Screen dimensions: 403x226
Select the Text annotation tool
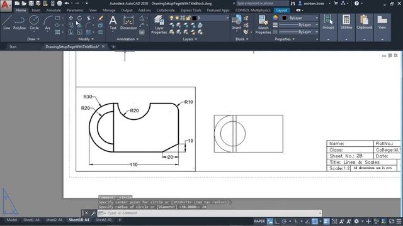click(x=113, y=23)
